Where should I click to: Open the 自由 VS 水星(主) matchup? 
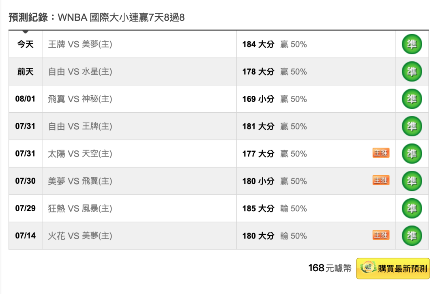pyautogui.click(x=80, y=71)
